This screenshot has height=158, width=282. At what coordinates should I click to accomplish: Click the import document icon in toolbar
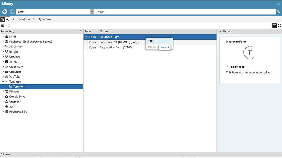tap(3, 26)
